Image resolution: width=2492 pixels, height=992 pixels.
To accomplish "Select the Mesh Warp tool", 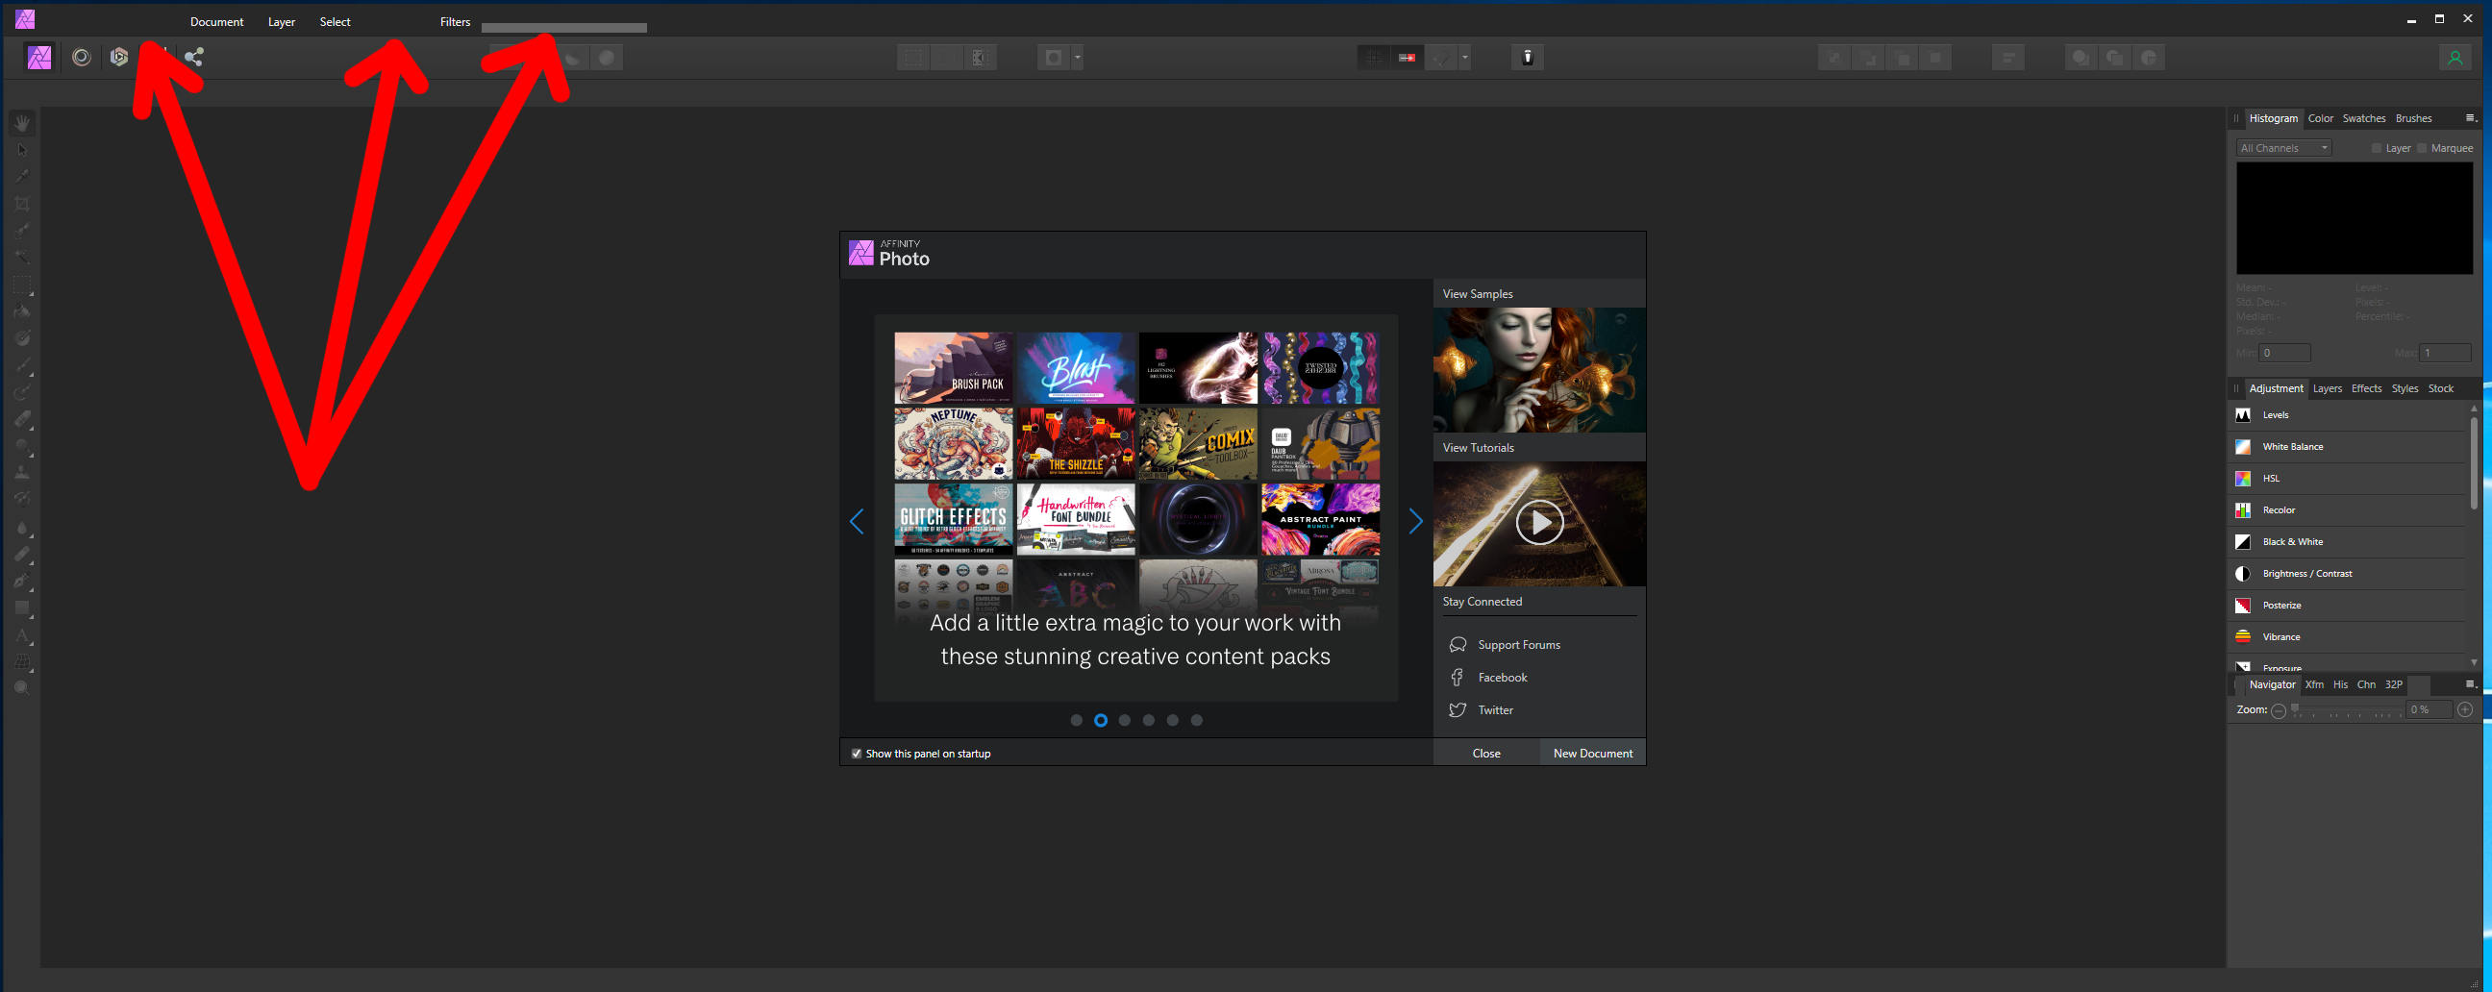I will click(22, 662).
